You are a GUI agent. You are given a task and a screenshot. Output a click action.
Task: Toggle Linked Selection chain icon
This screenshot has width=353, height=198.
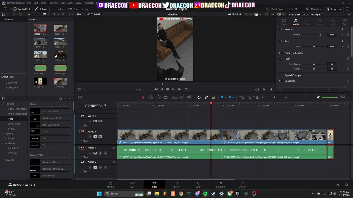(206, 97)
